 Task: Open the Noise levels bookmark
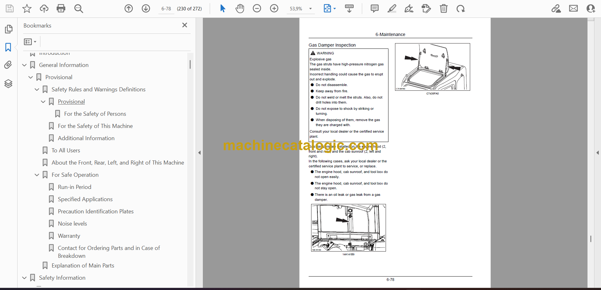[72, 224]
